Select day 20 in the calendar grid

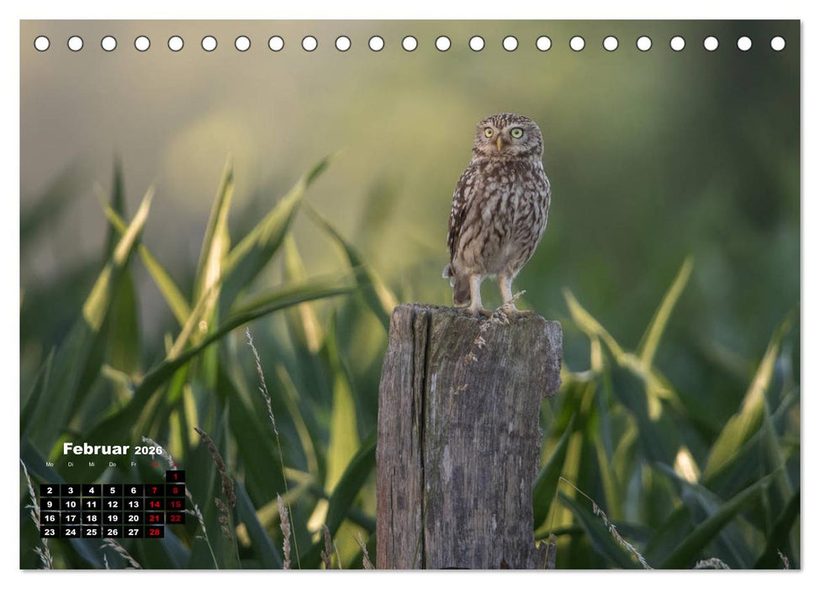tap(133, 518)
